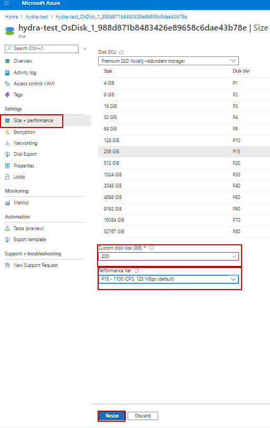The width and height of the screenshot is (270, 428).
Task: Open the Activity log icon
Action: [x=7, y=72]
